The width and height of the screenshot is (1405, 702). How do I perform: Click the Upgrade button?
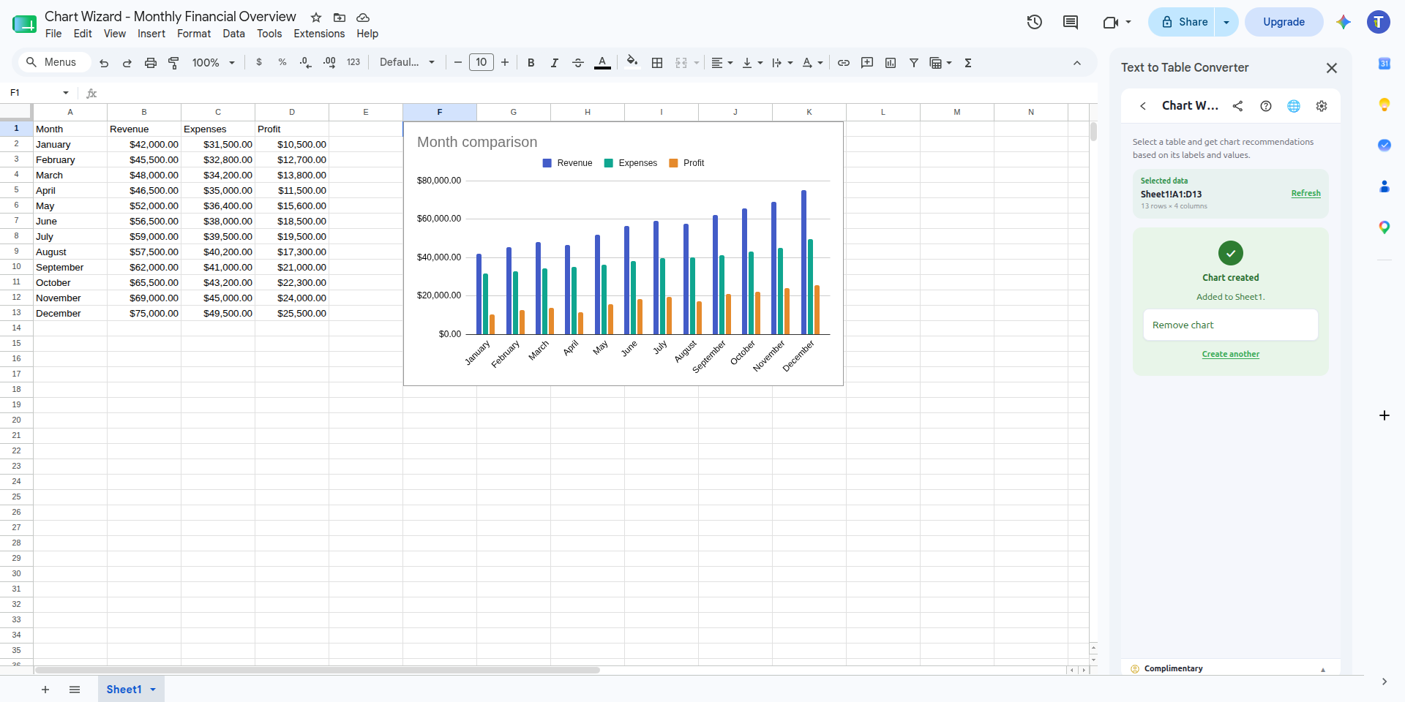pos(1284,22)
